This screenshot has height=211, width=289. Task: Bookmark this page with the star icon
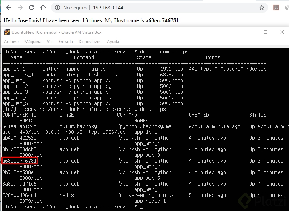(x=262, y=8)
